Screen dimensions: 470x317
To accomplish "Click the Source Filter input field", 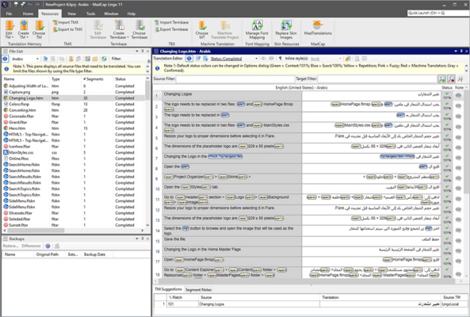I will click(235, 78).
